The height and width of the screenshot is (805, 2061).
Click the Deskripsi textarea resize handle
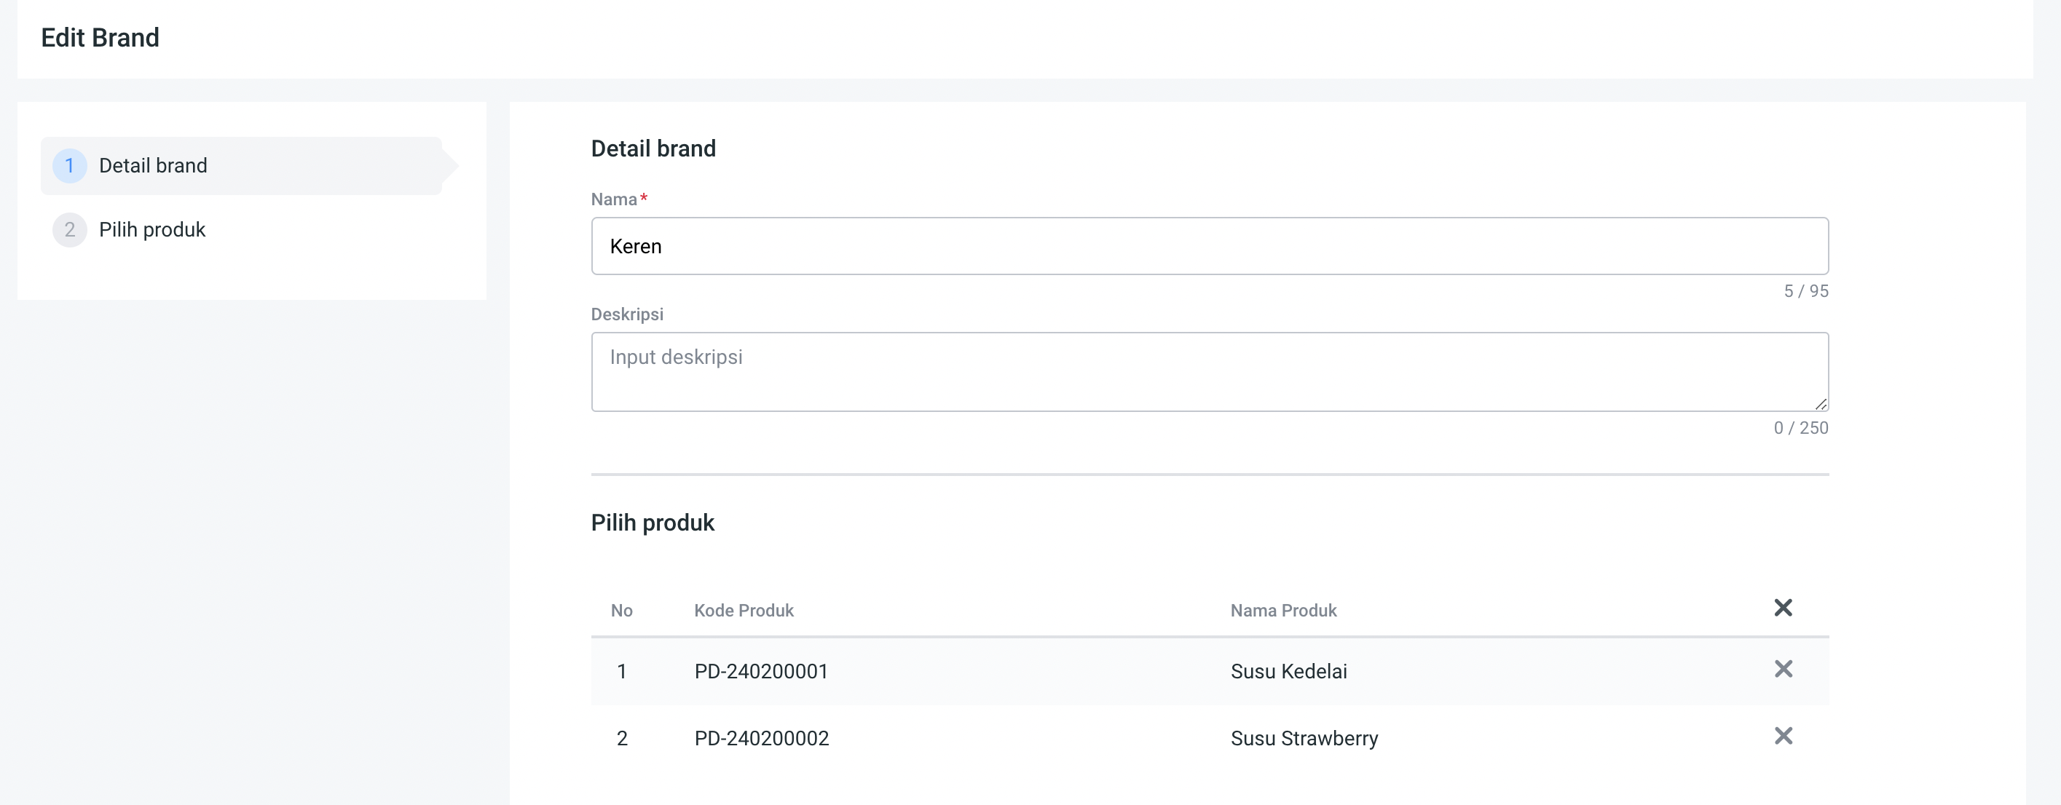(x=1820, y=404)
